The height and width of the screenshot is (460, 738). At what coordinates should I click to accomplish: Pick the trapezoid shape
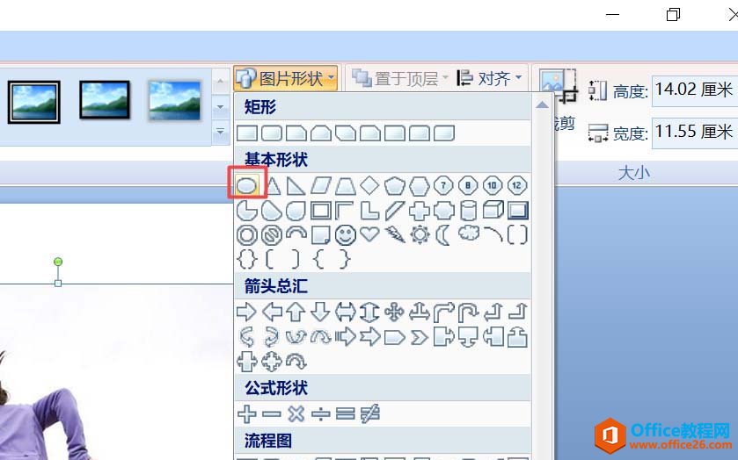point(345,185)
